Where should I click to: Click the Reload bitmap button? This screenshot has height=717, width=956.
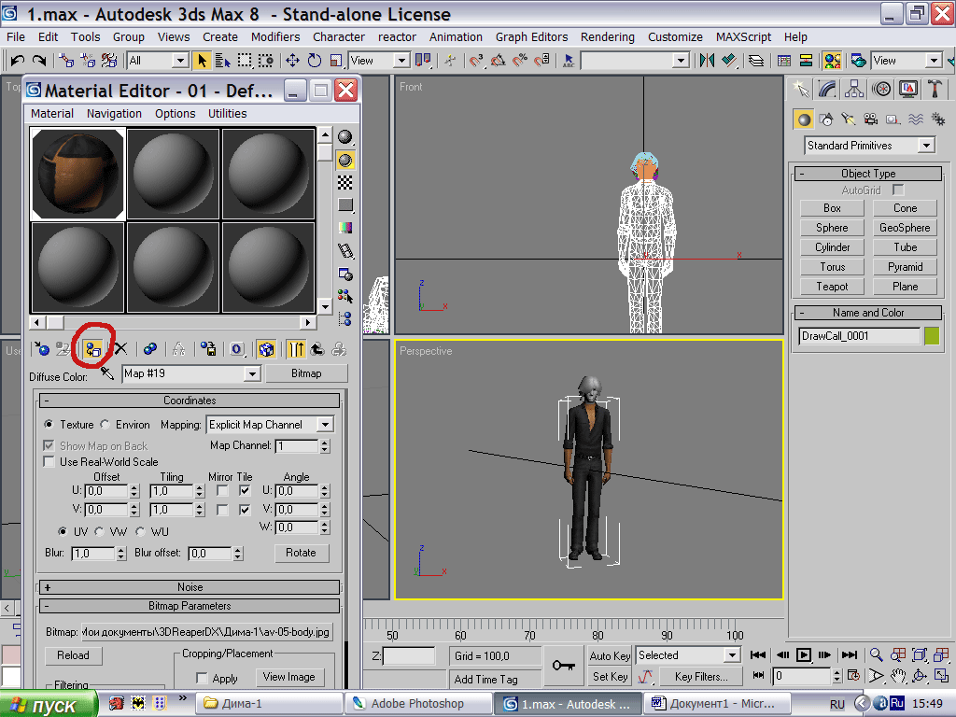(x=73, y=655)
